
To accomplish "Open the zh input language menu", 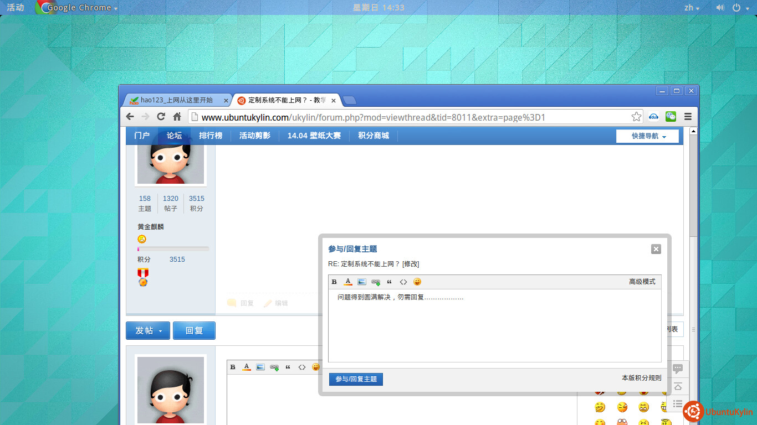I will [x=692, y=8].
